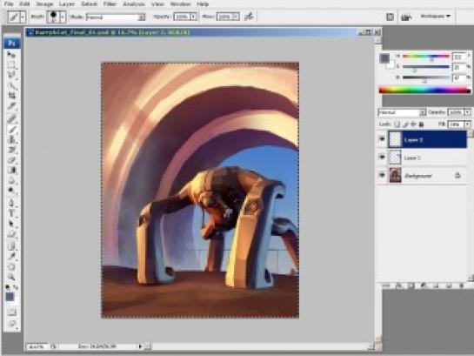The height and width of the screenshot is (356, 474).
Task: Open the brush preset picker dropdown
Action: (63, 17)
